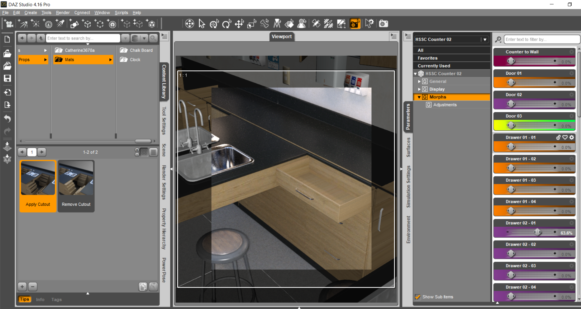Select the Translate move tool
The image size is (581, 309).
click(239, 24)
